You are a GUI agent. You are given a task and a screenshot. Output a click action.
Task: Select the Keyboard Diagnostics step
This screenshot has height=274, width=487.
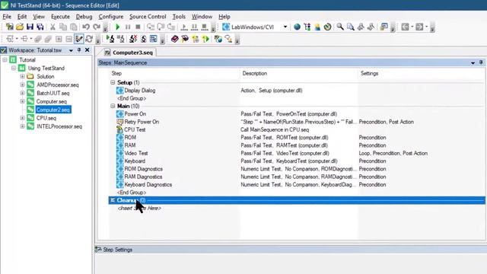[148, 184]
